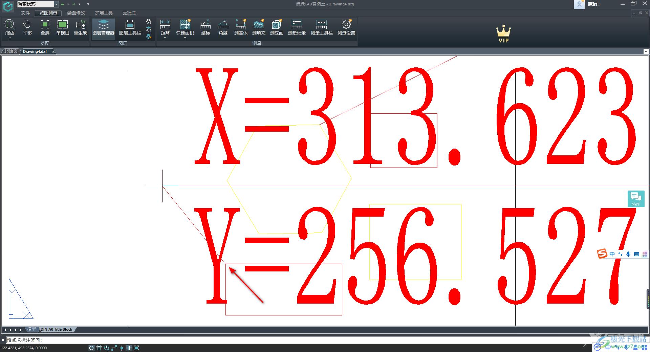Select the Drawing4.dxf document tab
The height and width of the screenshot is (352, 650).
pyautogui.click(x=35, y=51)
